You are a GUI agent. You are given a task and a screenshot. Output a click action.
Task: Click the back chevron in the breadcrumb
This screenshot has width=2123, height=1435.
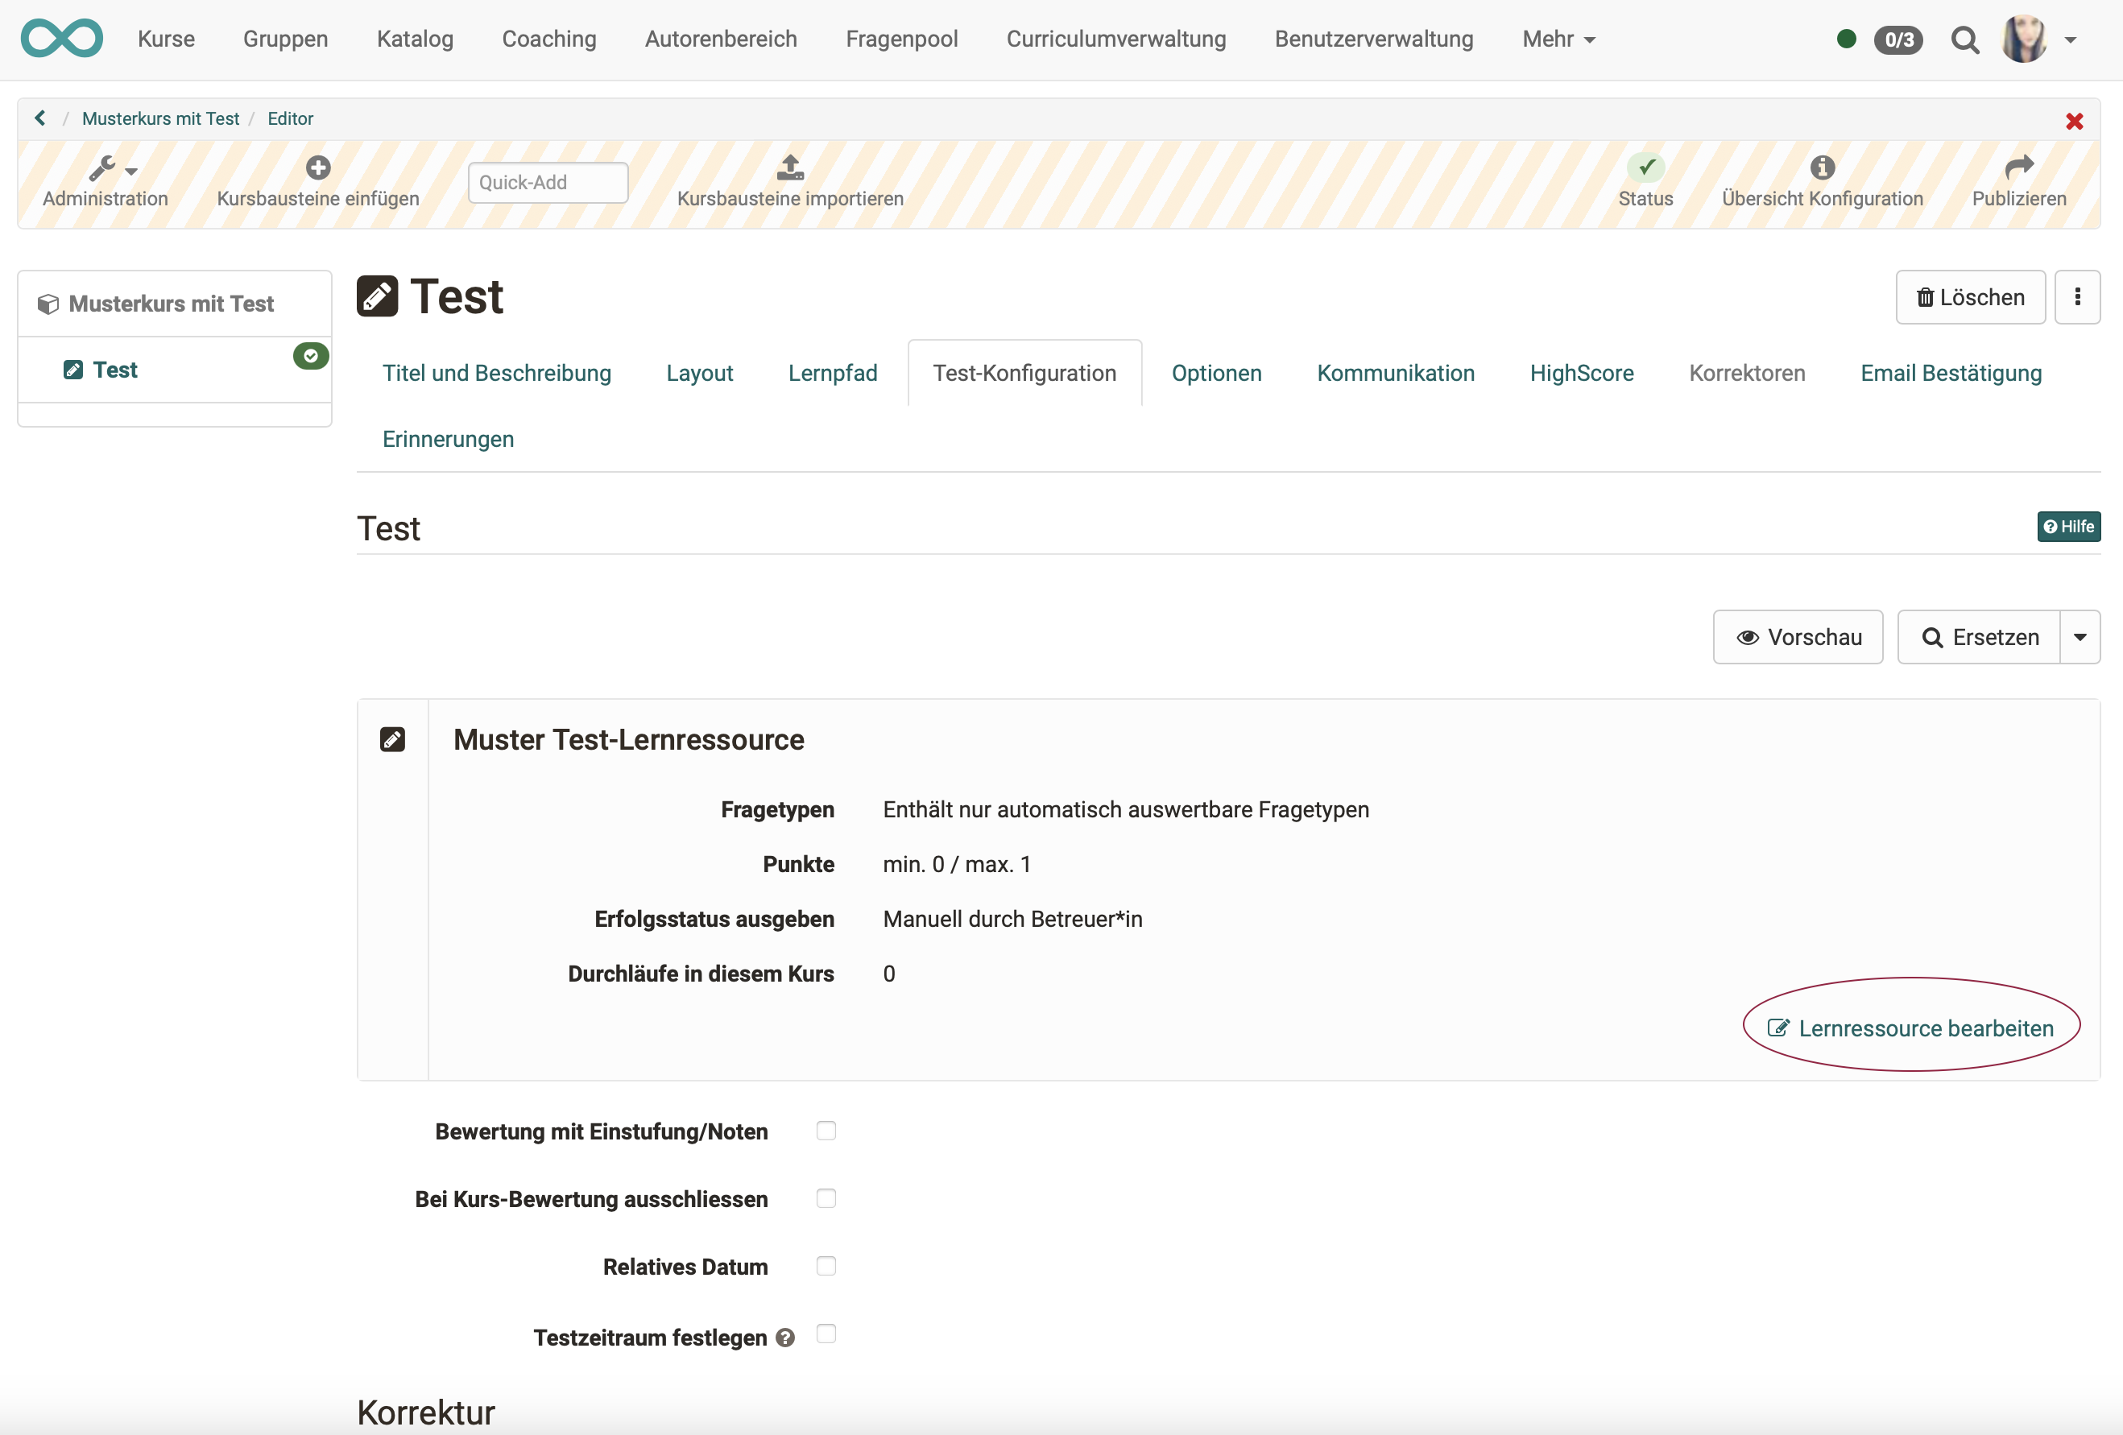tap(40, 118)
